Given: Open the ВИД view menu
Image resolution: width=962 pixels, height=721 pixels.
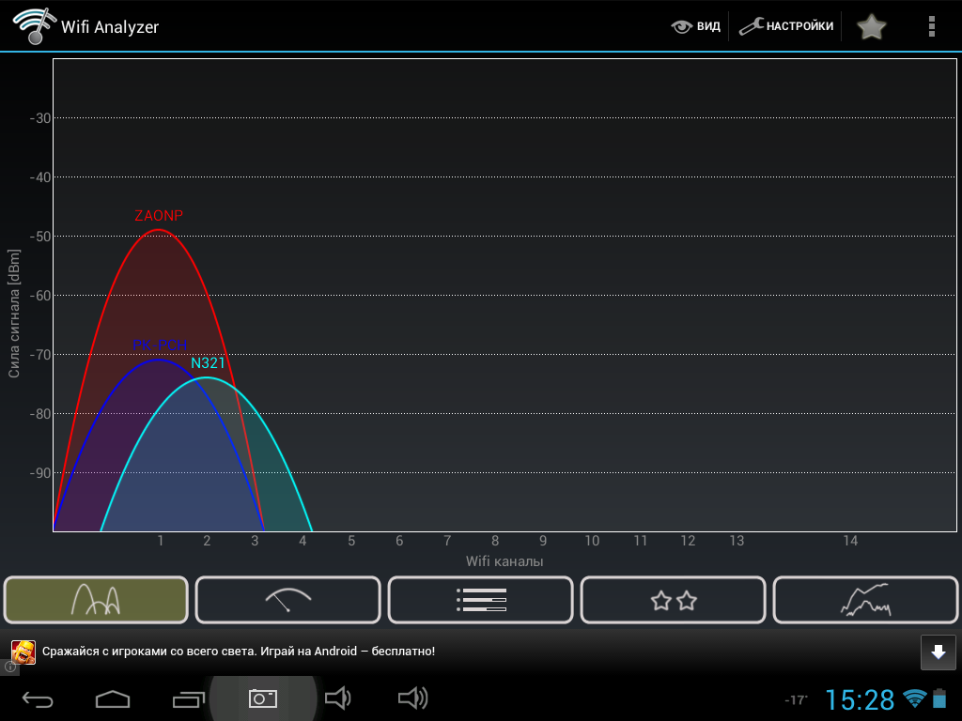Looking at the screenshot, I should pyautogui.click(x=696, y=26).
